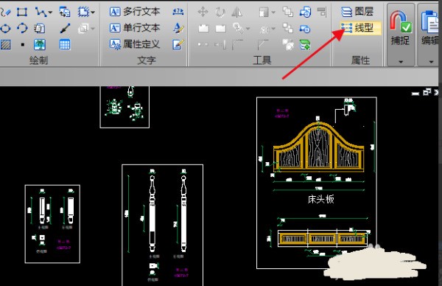Click the copy pages icon in draw panel
442x286 pixels.
tap(40, 28)
